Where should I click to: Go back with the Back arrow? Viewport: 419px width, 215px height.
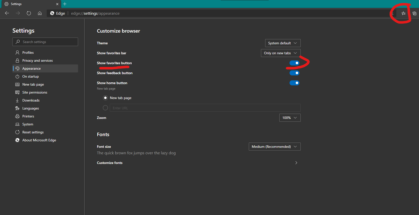[7, 13]
